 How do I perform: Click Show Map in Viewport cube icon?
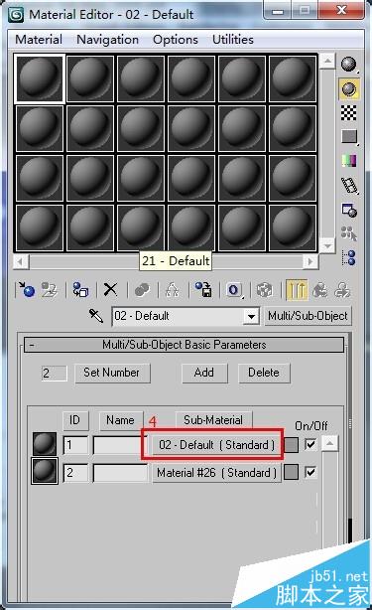(x=265, y=290)
